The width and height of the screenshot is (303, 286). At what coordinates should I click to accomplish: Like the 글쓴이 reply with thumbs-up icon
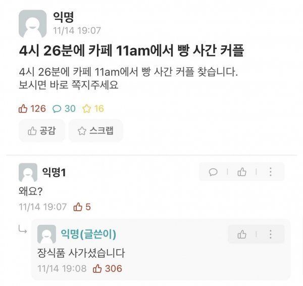pyautogui.click(x=242, y=234)
